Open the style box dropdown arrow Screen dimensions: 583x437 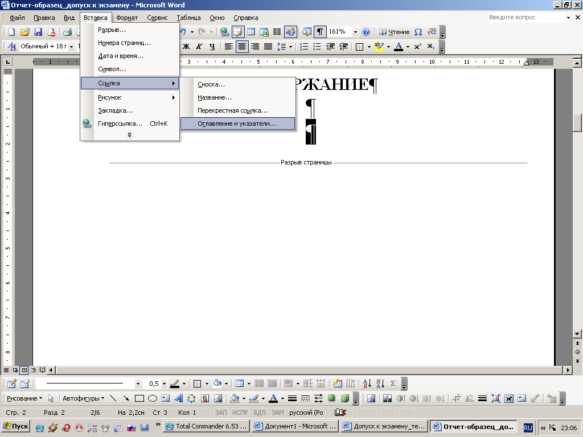pos(71,47)
